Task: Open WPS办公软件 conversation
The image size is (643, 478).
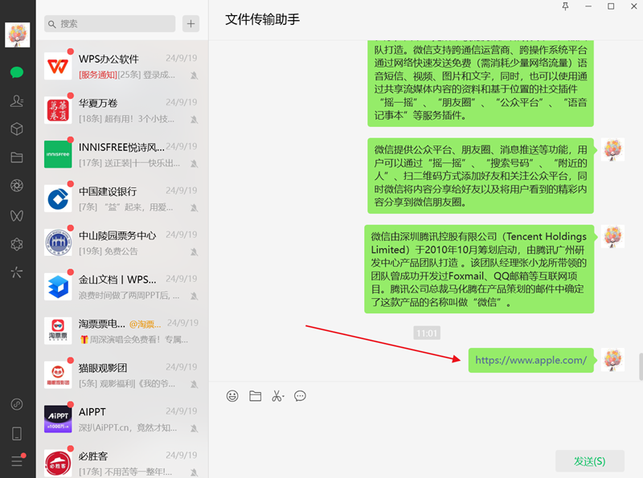Action: pos(122,66)
